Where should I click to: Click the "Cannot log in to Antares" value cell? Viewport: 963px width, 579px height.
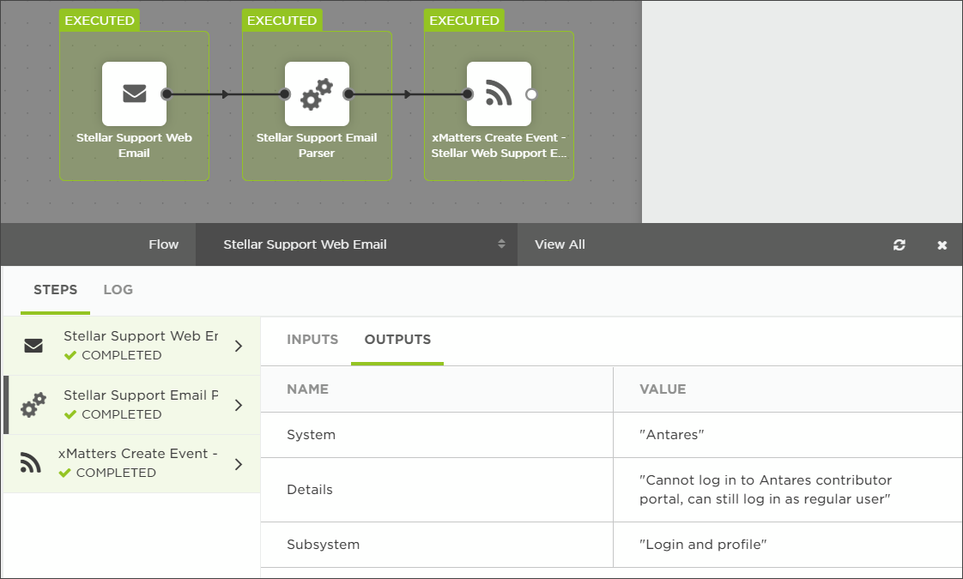(x=788, y=490)
